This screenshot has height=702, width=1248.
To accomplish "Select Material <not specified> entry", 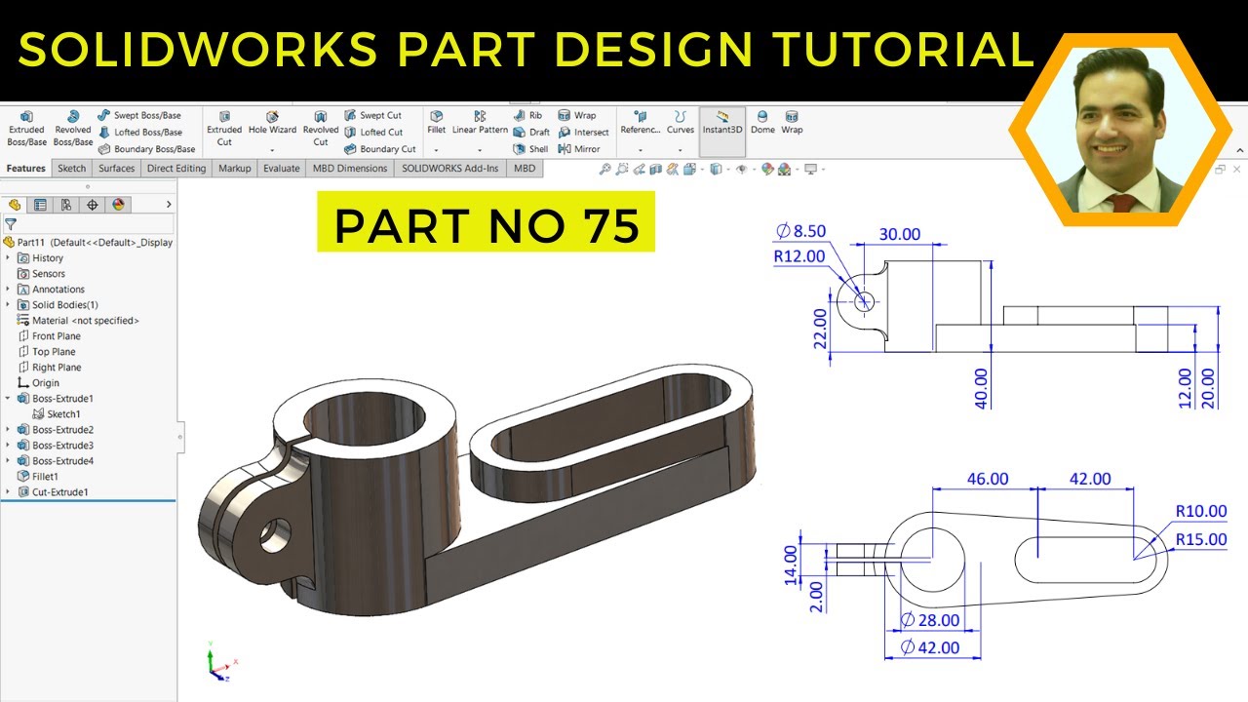I will click(78, 321).
